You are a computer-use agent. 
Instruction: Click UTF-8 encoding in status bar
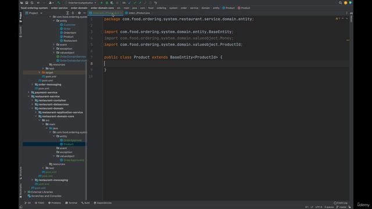pyautogui.click(x=319, y=207)
